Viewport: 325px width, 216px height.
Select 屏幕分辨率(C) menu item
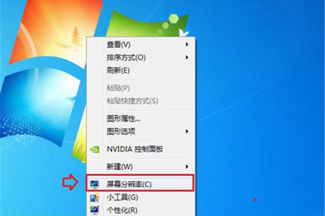click(x=140, y=184)
